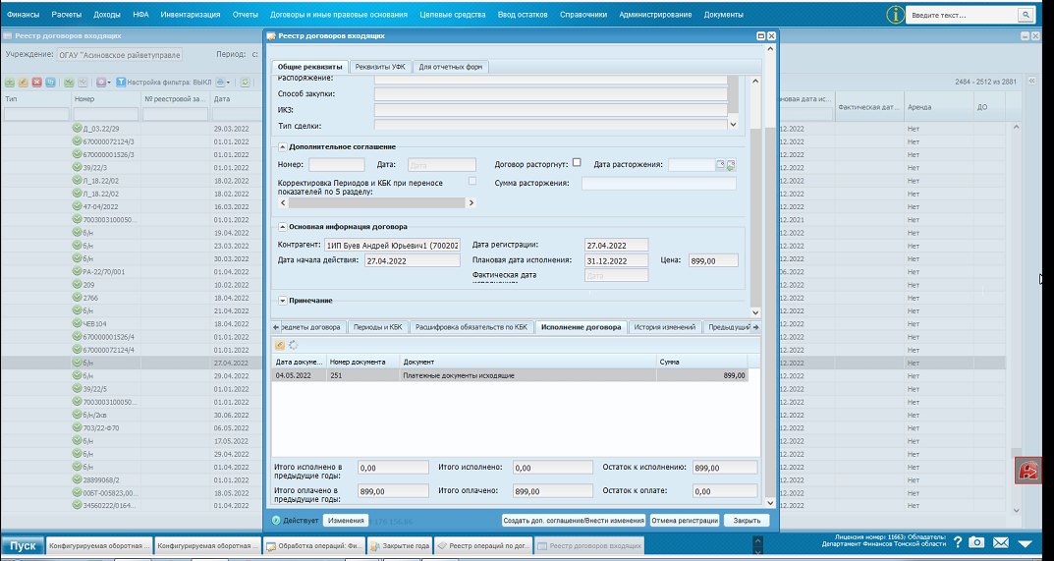Click Изменения button at dialog bottom
Viewport: 1054px width, 561px height.
(346, 520)
